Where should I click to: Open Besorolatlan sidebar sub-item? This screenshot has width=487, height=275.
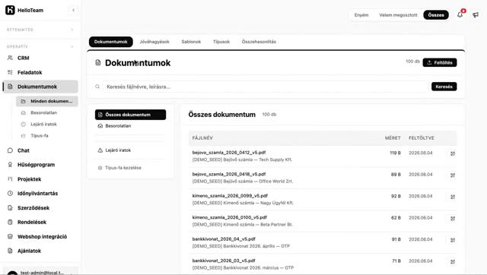tap(47, 112)
